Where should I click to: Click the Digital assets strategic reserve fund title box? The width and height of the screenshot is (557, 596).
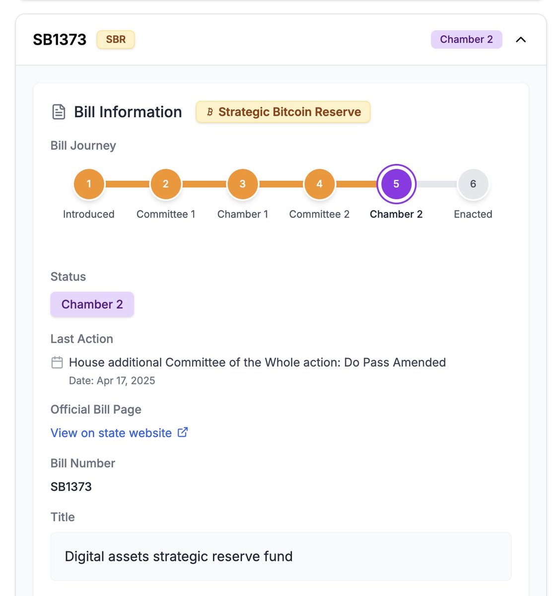280,556
